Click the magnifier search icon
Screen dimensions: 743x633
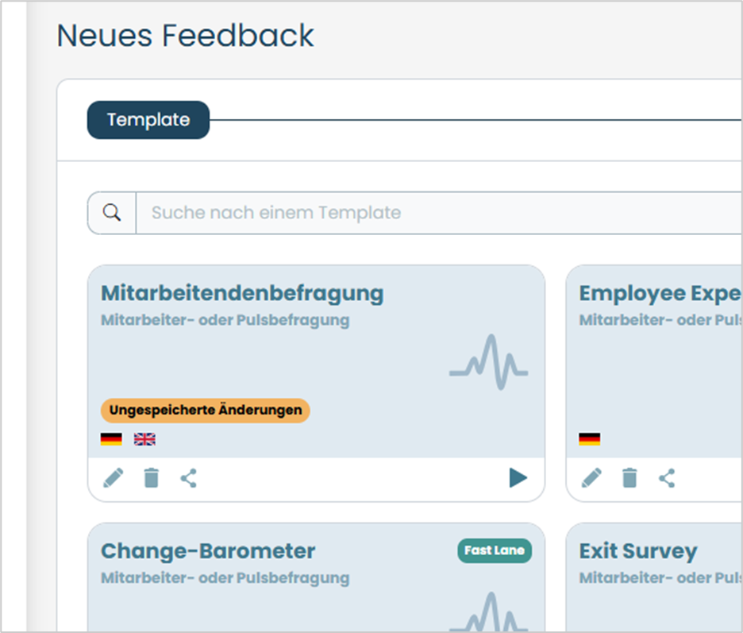click(x=112, y=212)
